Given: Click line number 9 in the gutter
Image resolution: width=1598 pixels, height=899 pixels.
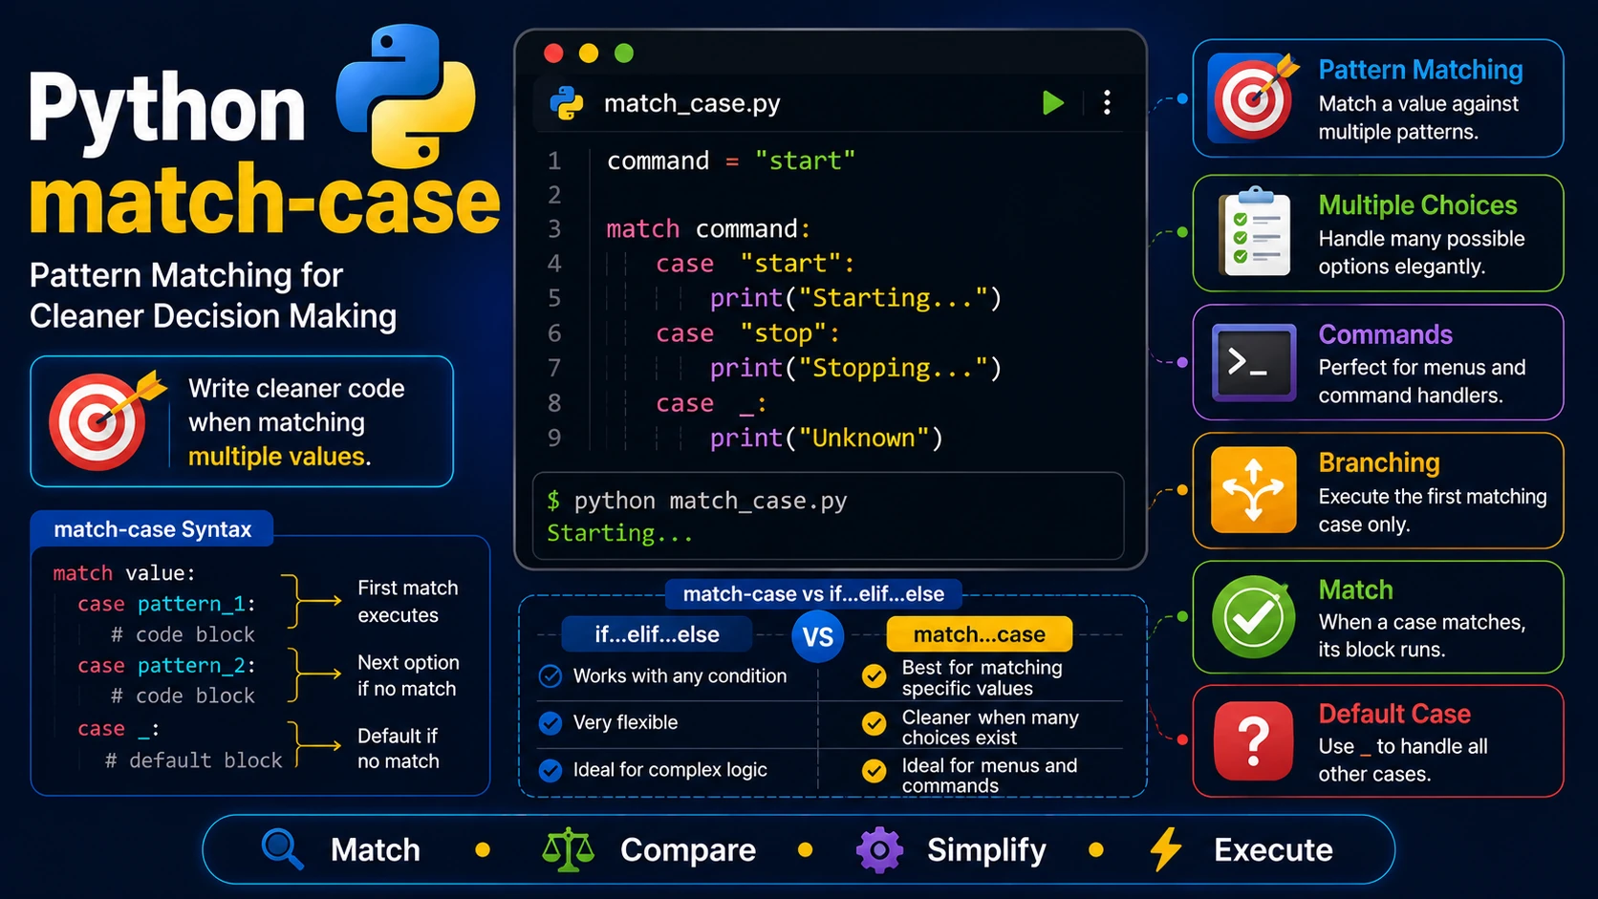Looking at the screenshot, I should [x=554, y=438].
